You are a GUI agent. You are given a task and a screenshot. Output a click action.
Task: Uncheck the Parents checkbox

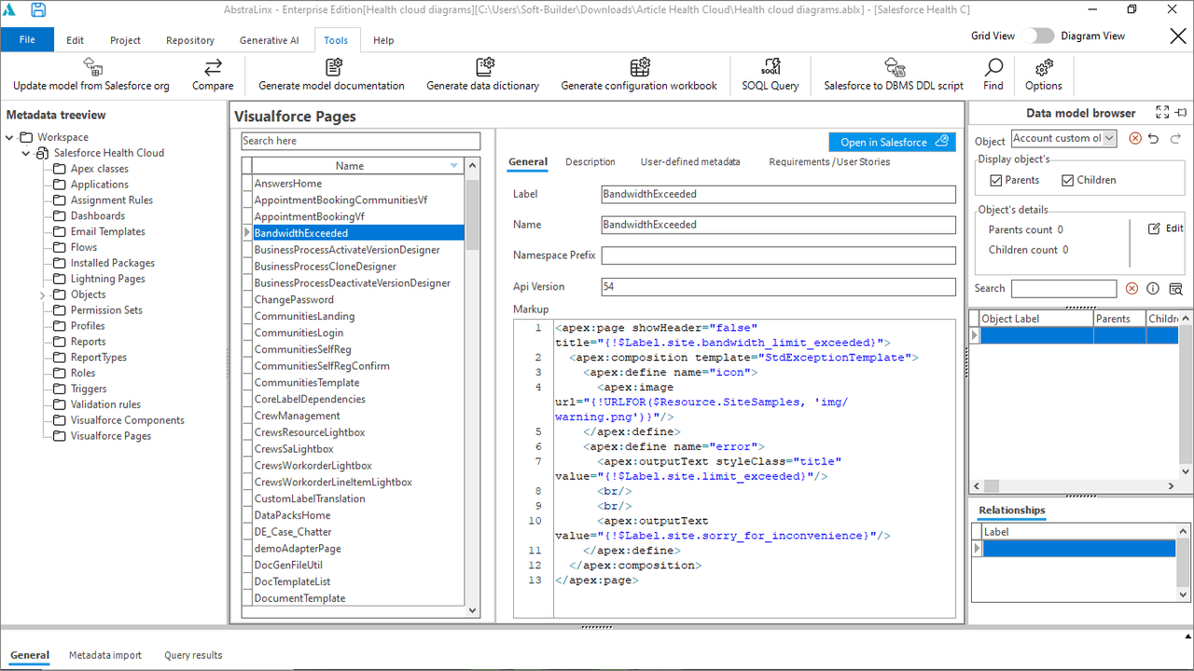(x=996, y=180)
